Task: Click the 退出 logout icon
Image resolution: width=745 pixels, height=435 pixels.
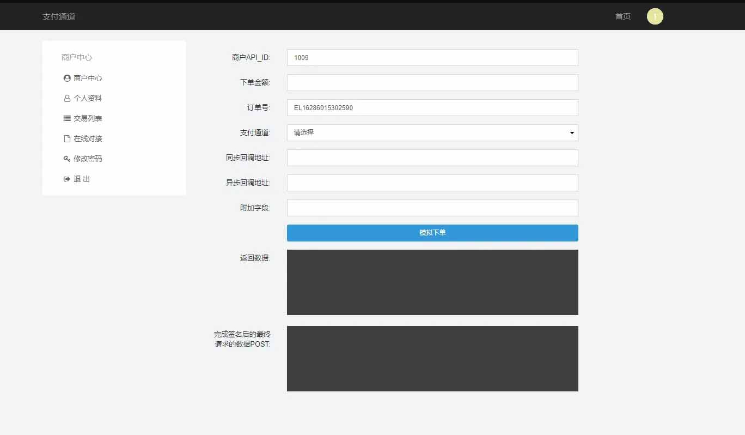Action: click(66, 179)
